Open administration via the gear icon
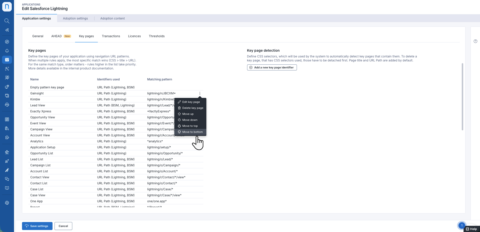 (x=7, y=203)
